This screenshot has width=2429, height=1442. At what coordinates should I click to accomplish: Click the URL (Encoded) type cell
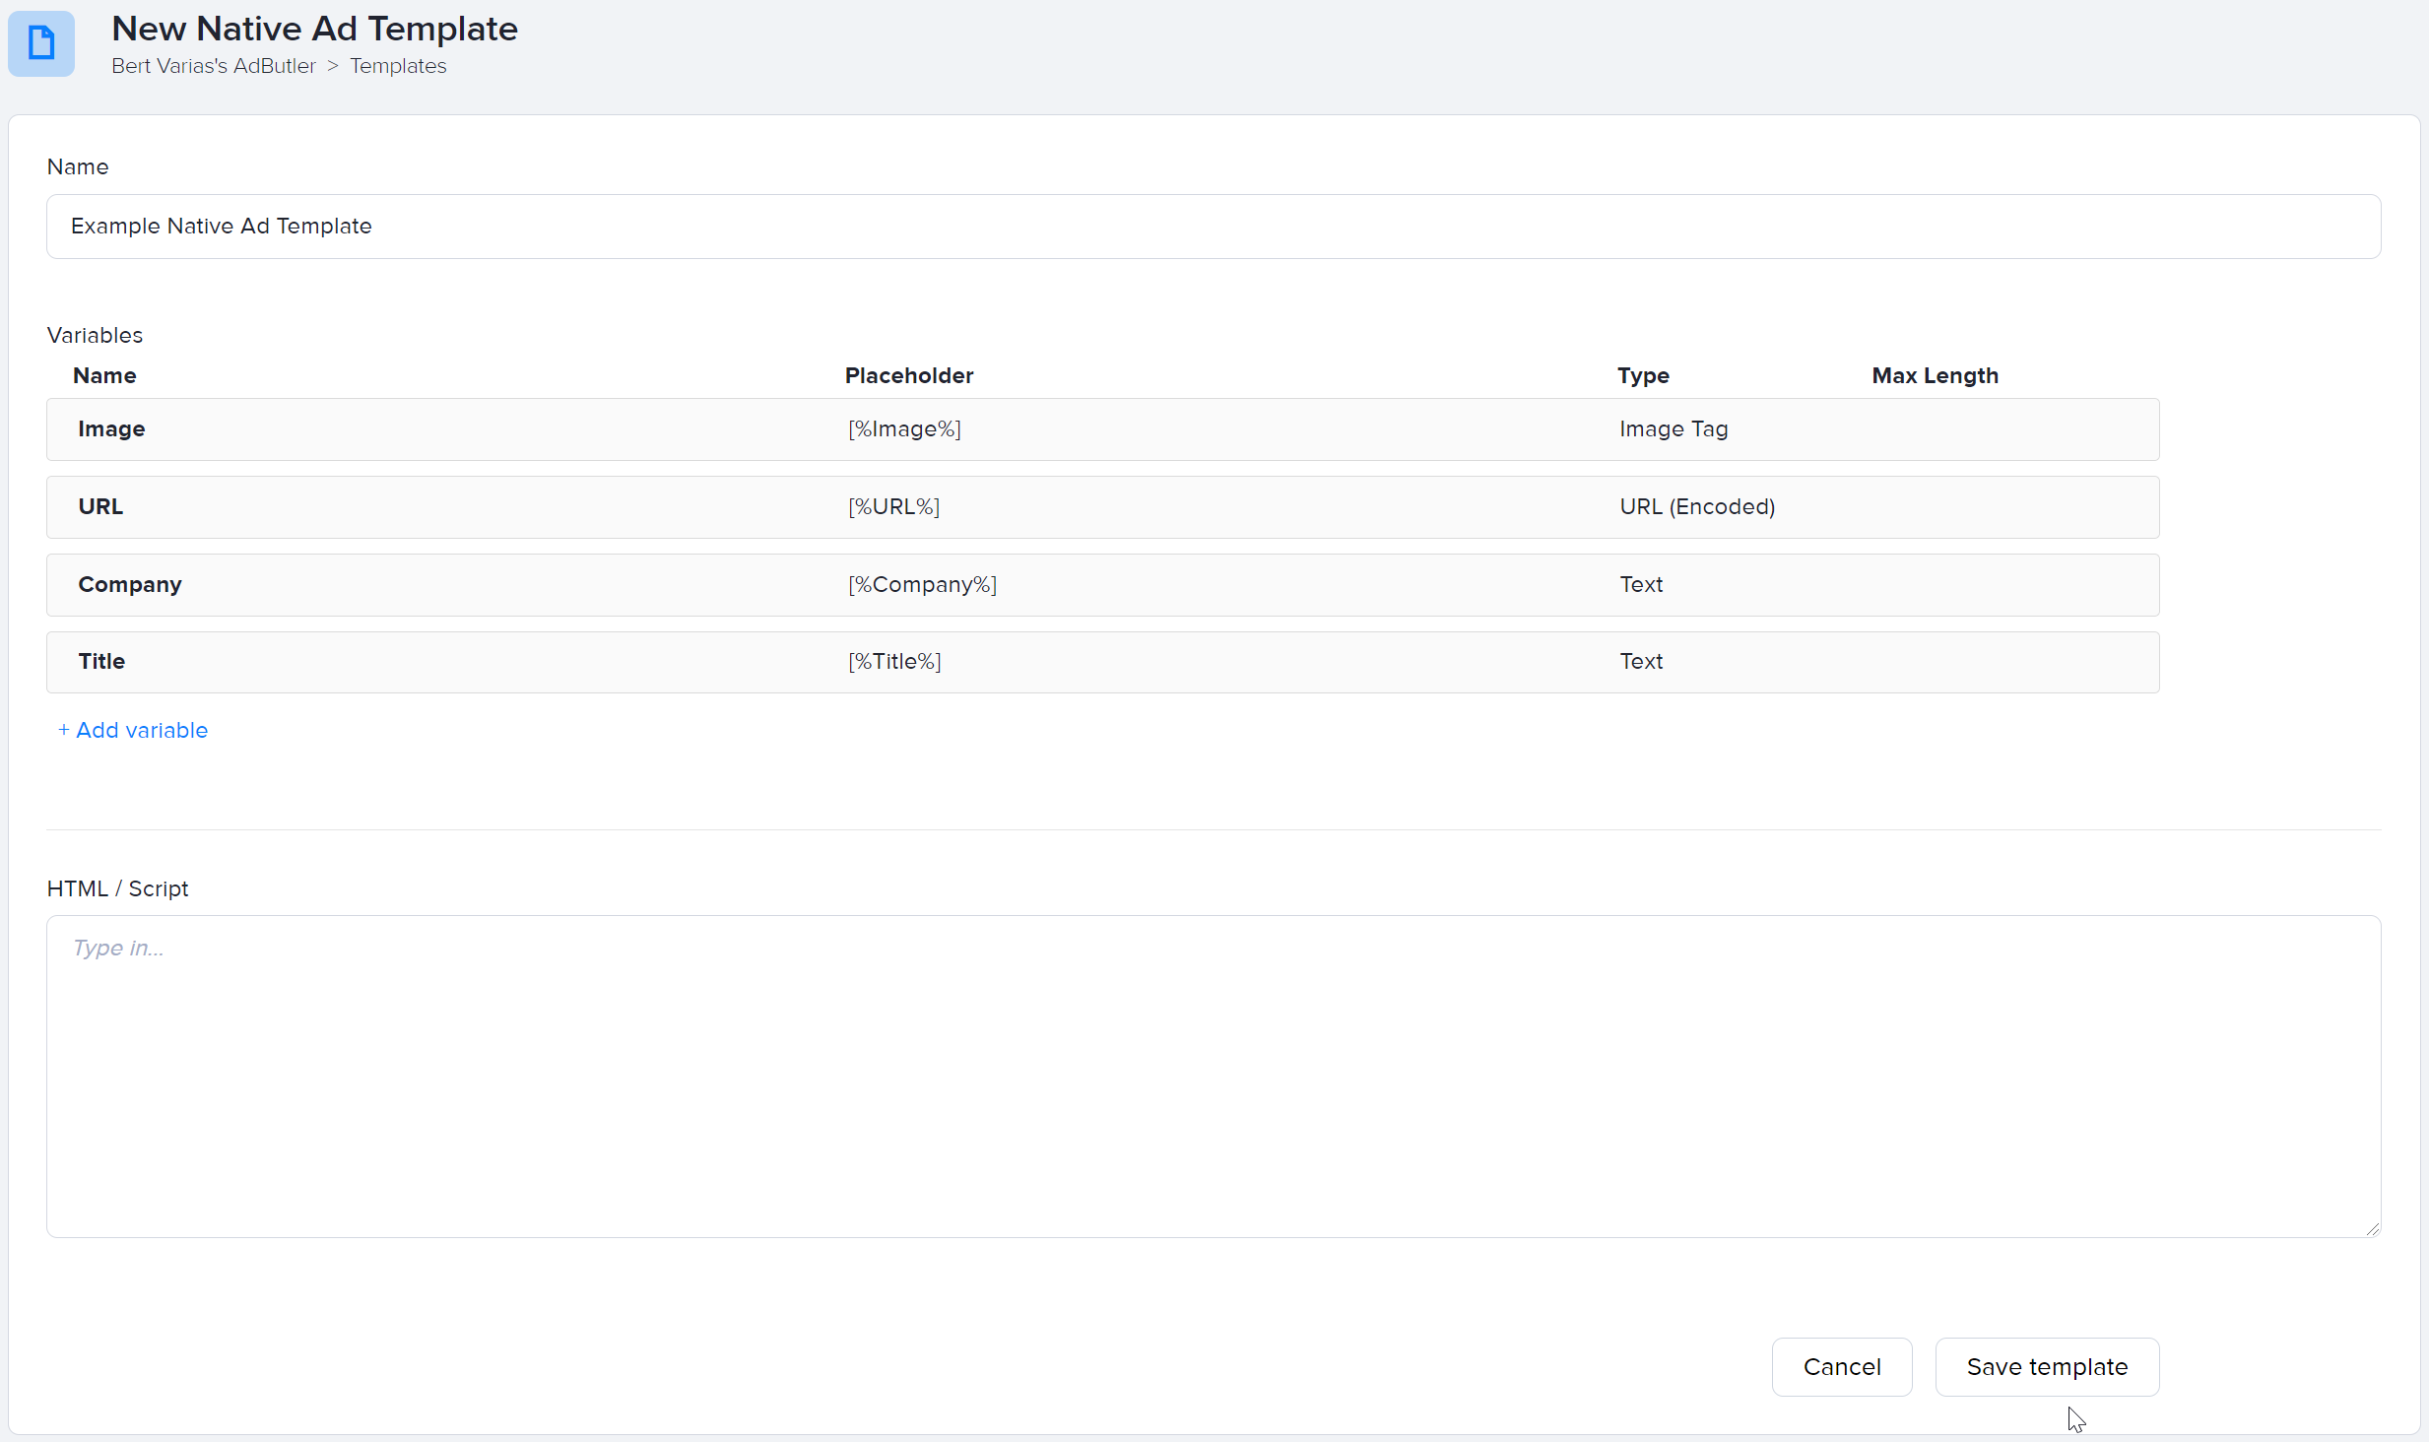click(1697, 507)
